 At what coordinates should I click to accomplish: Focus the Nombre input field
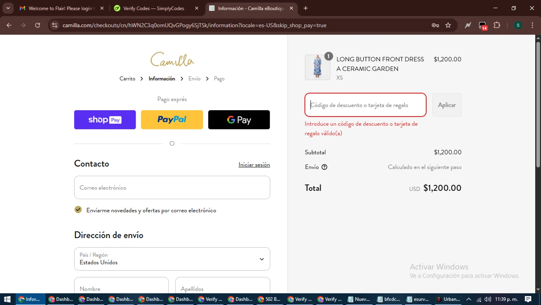coord(122,286)
